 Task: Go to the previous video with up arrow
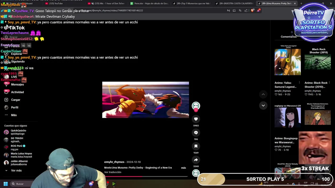click(x=263, y=94)
